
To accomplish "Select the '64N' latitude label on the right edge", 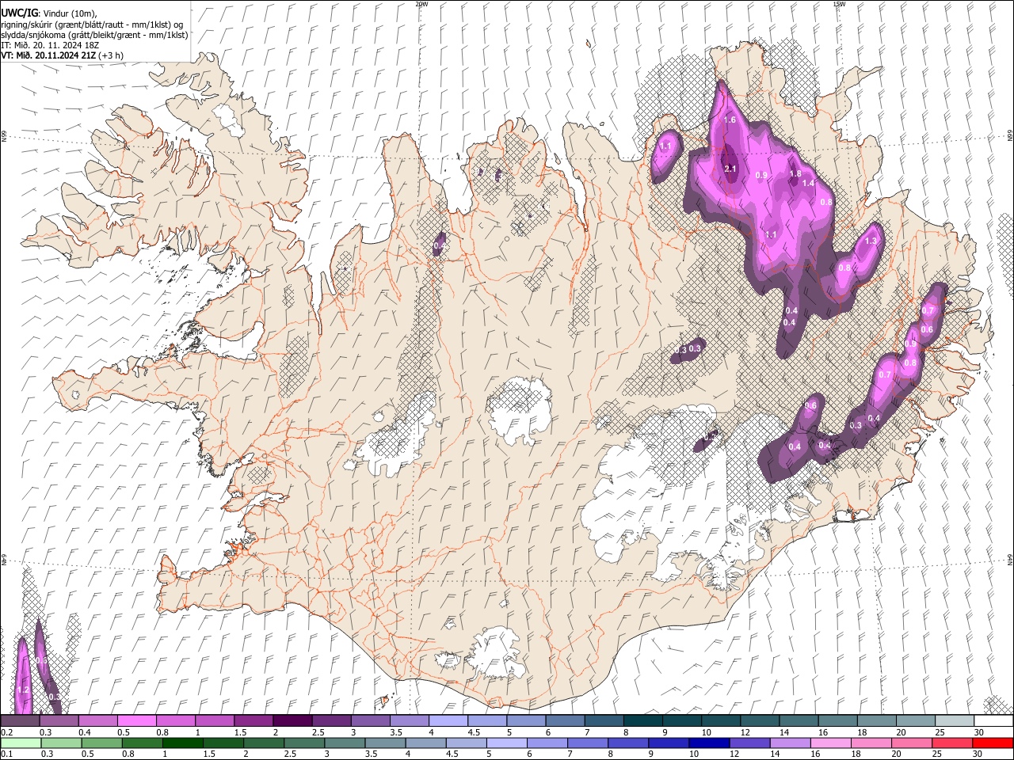I will click(x=1010, y=559).
